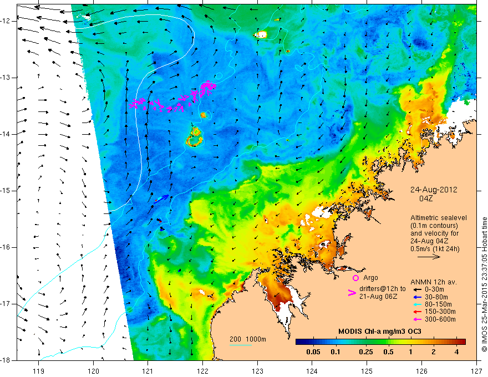This screenshot has height=377, width=488.
Task: Click the standalone '04Z' time label under date
Action: click(x=426, y=198)
